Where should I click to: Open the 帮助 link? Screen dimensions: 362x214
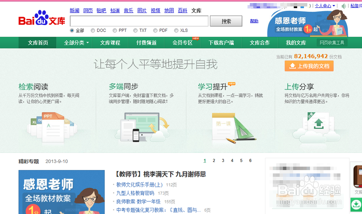[254, 21]
